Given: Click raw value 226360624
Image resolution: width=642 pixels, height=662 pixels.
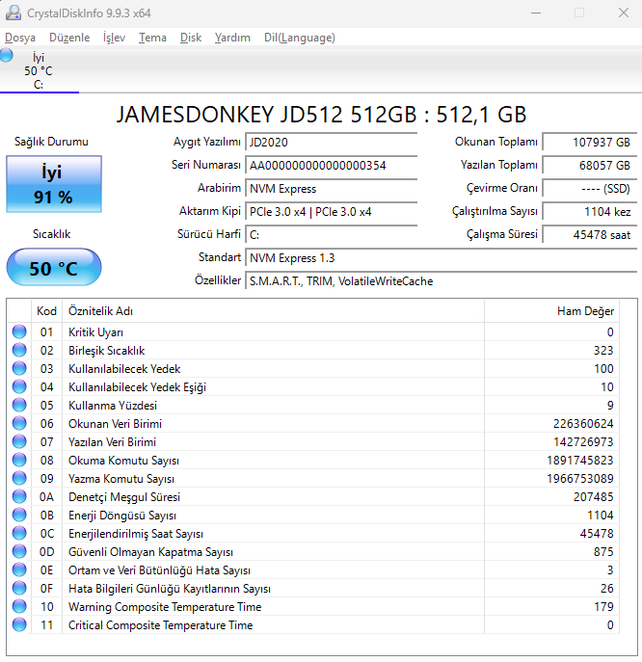Looking at the screenshot, I should (583, 423).
